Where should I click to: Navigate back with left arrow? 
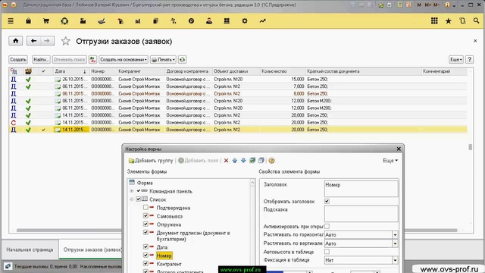[x=33, y=41]
